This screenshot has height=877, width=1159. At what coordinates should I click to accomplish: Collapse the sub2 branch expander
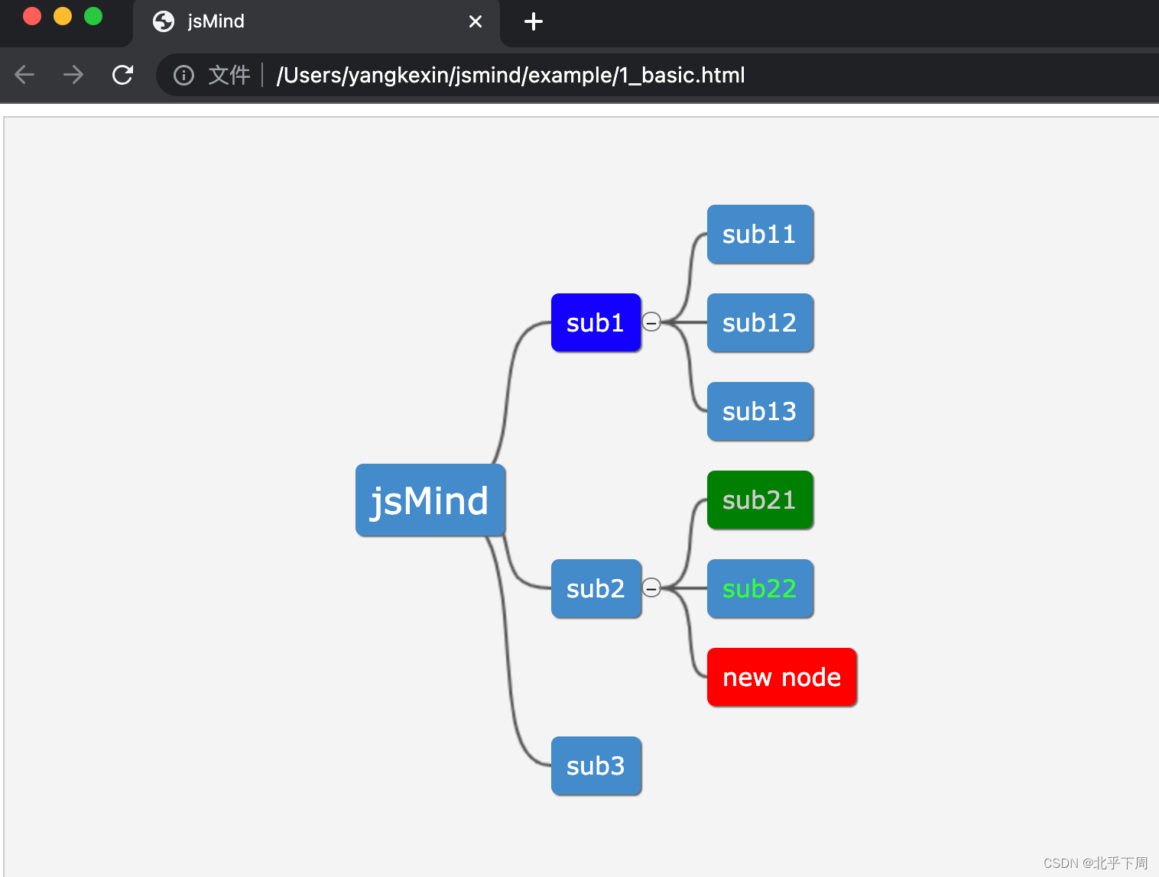651,588
